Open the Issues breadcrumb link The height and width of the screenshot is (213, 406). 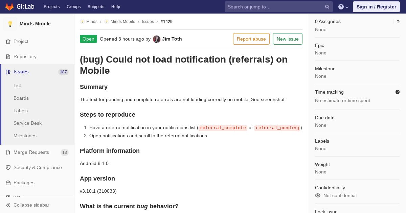coord(148,21)
